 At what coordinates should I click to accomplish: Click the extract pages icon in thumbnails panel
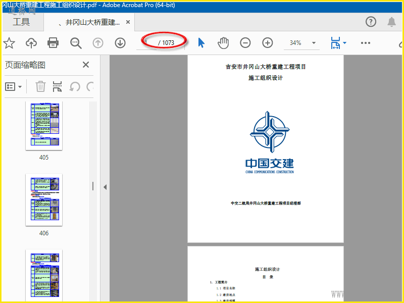[57, 86]
